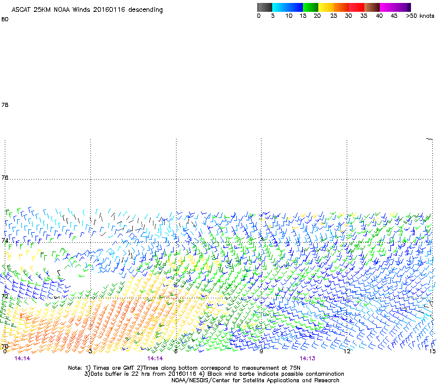This screenshot has height=384, width=437.
Task: Click the longitude 12 axis label
Action: (x=347, y=352)
